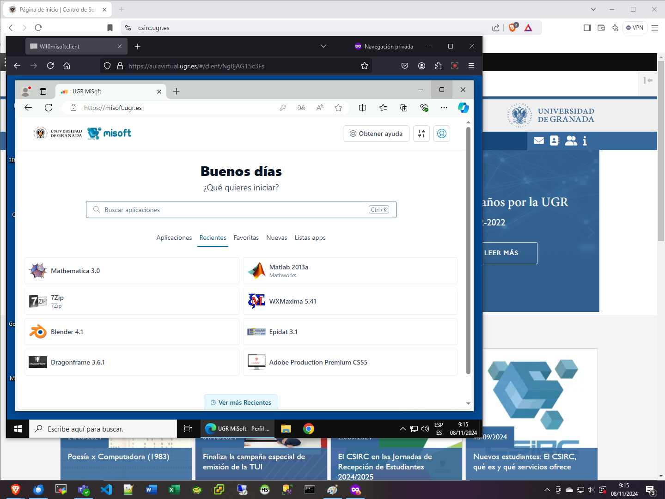Click the misoft logo in page header

pyautogui.click(x=110, y=133)
